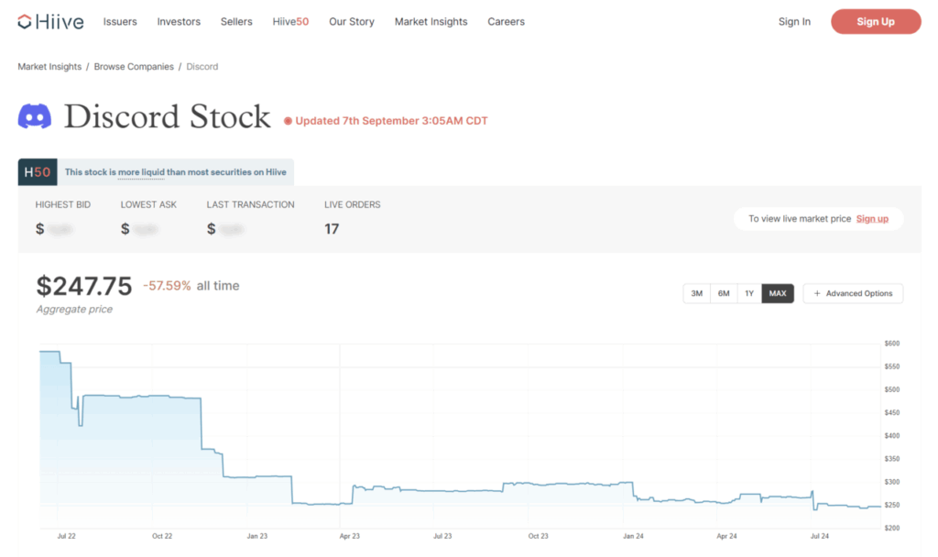Click the red update status dot
This screenshot has height=557, width=938.
tap(288, 121)
